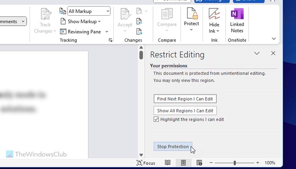Click the scroll down arrow
Screen dimensions: 296x169
(x=141, y=155)
